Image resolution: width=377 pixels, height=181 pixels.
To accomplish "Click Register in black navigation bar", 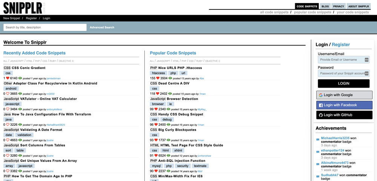I will 31,18.
